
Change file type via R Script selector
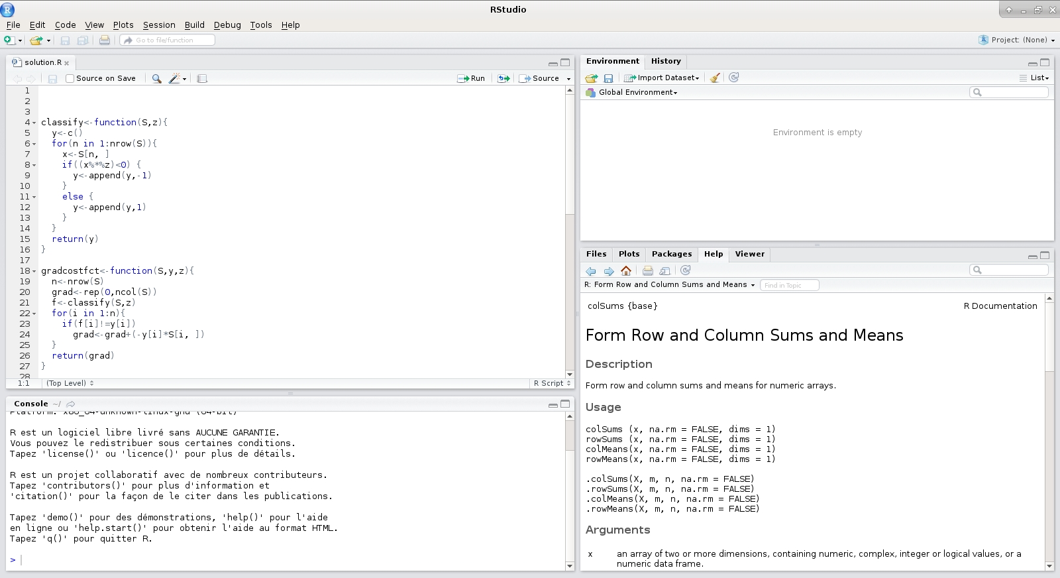[552, 383]
